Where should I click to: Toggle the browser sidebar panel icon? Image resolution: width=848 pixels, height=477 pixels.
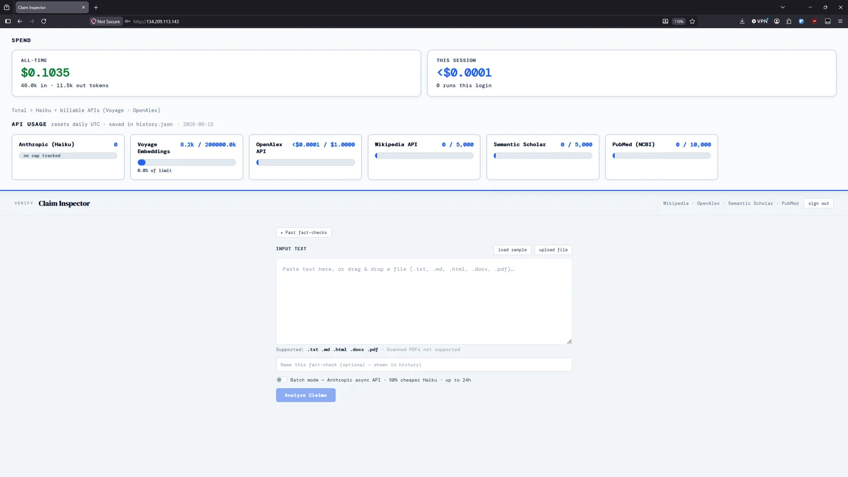(7, 21)
